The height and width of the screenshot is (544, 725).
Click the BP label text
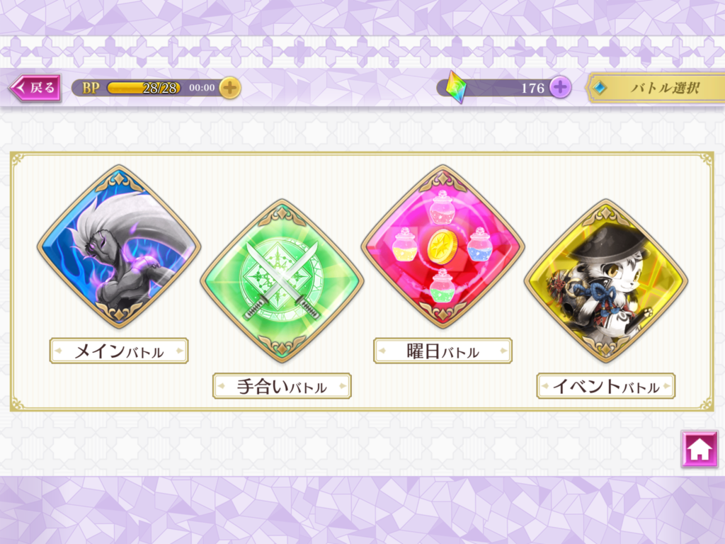pos(91,87)
